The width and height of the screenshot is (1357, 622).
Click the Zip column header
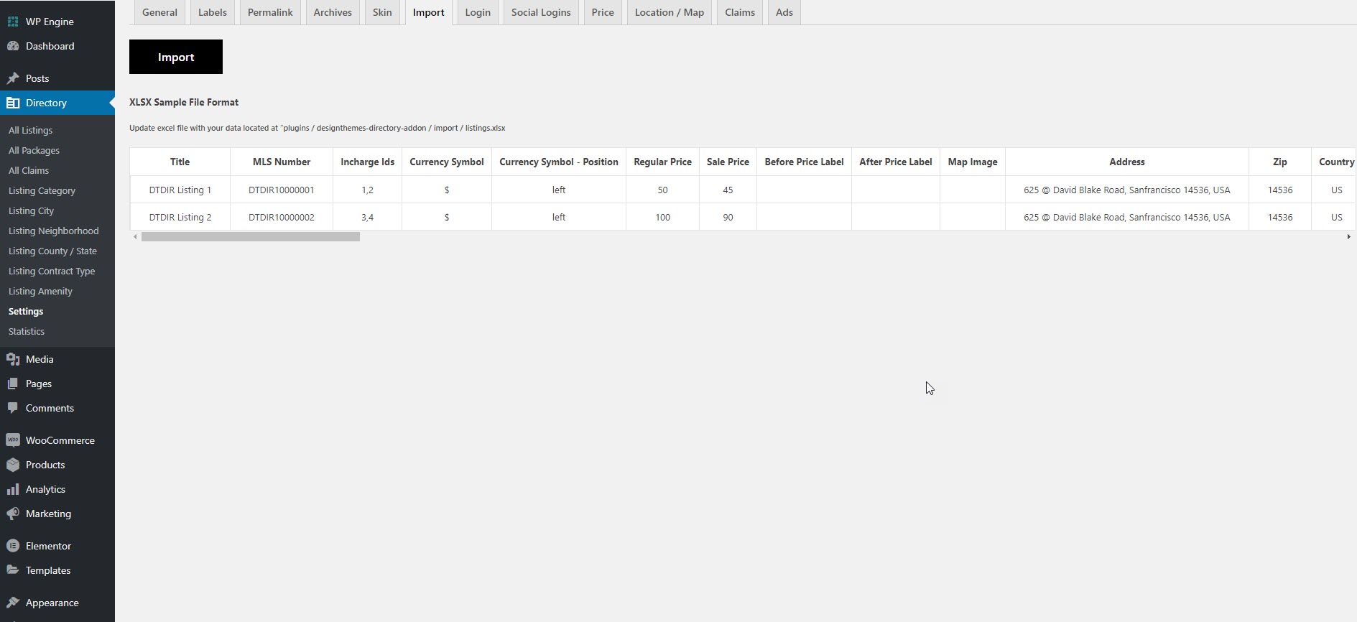tap(1280, 162)
